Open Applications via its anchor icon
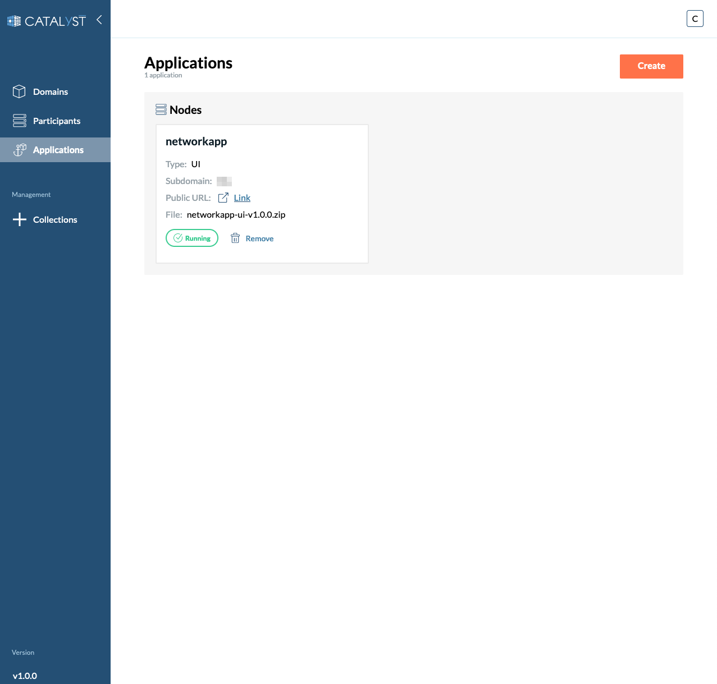 click(x=20, y=150)
